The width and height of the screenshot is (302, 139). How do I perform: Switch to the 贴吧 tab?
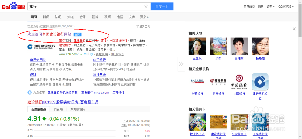[x=58, y=17]
